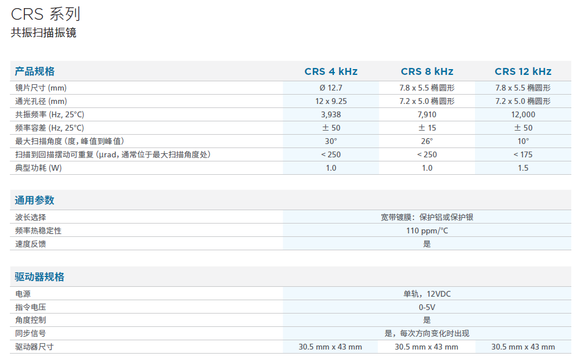The image size is (576, 360).
Task: Click the < 175 repeatability value
Action: [x=523, y=154]
